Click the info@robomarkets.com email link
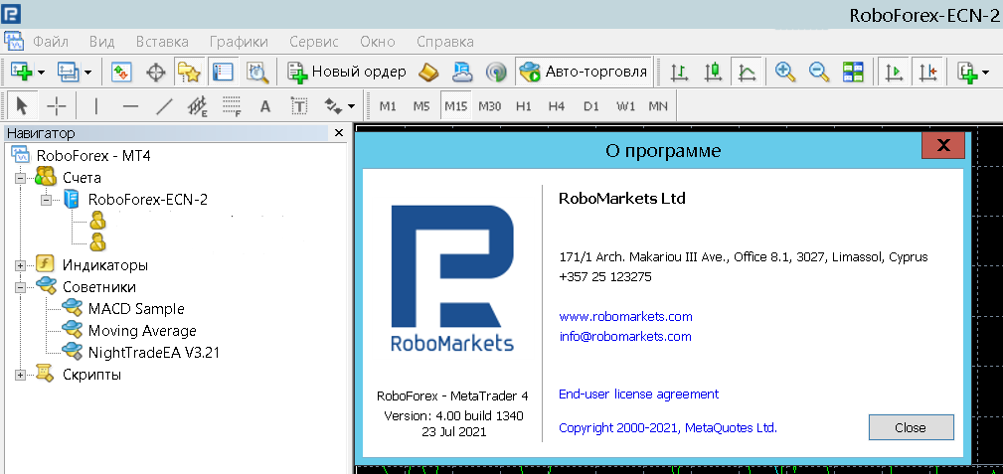The width and height of the screenshot is (1003, 474). (x=625, y=337)
